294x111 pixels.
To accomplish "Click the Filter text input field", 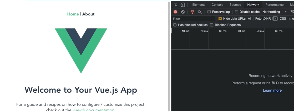I will [194, 19].
